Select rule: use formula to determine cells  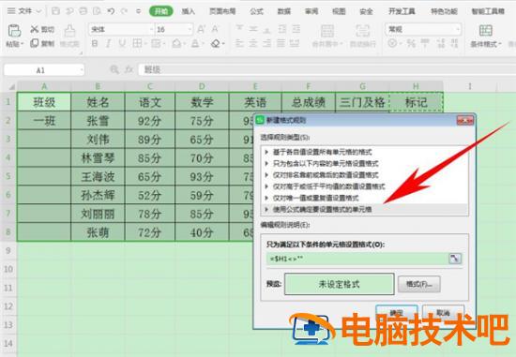(x=366, y=209)
